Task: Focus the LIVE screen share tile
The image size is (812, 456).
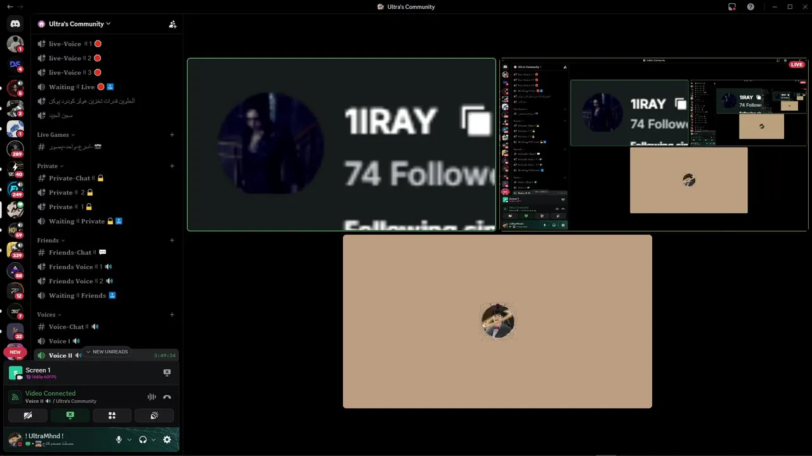Action: tap(655, 145)
